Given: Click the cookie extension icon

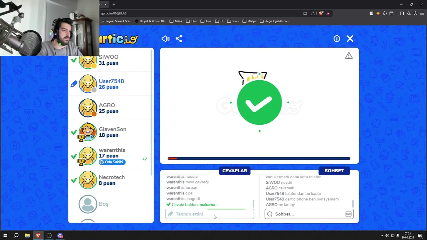Looking at the screenshot, I should (378, 13).
